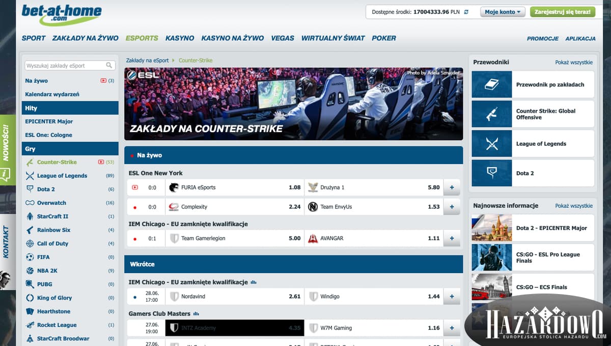Open the VEGAS menu item

point(283,38)
